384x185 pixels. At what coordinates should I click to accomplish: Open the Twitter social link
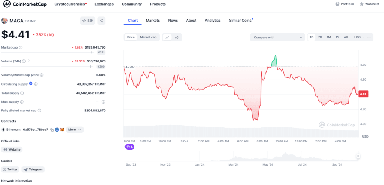pos(10,169)
